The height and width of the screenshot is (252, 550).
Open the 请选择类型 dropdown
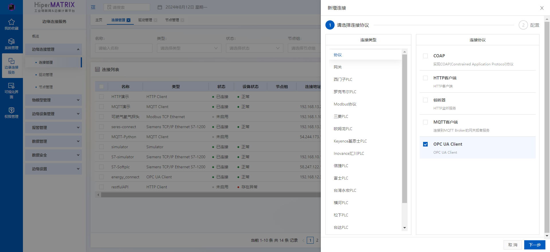[x=189, y=48]
